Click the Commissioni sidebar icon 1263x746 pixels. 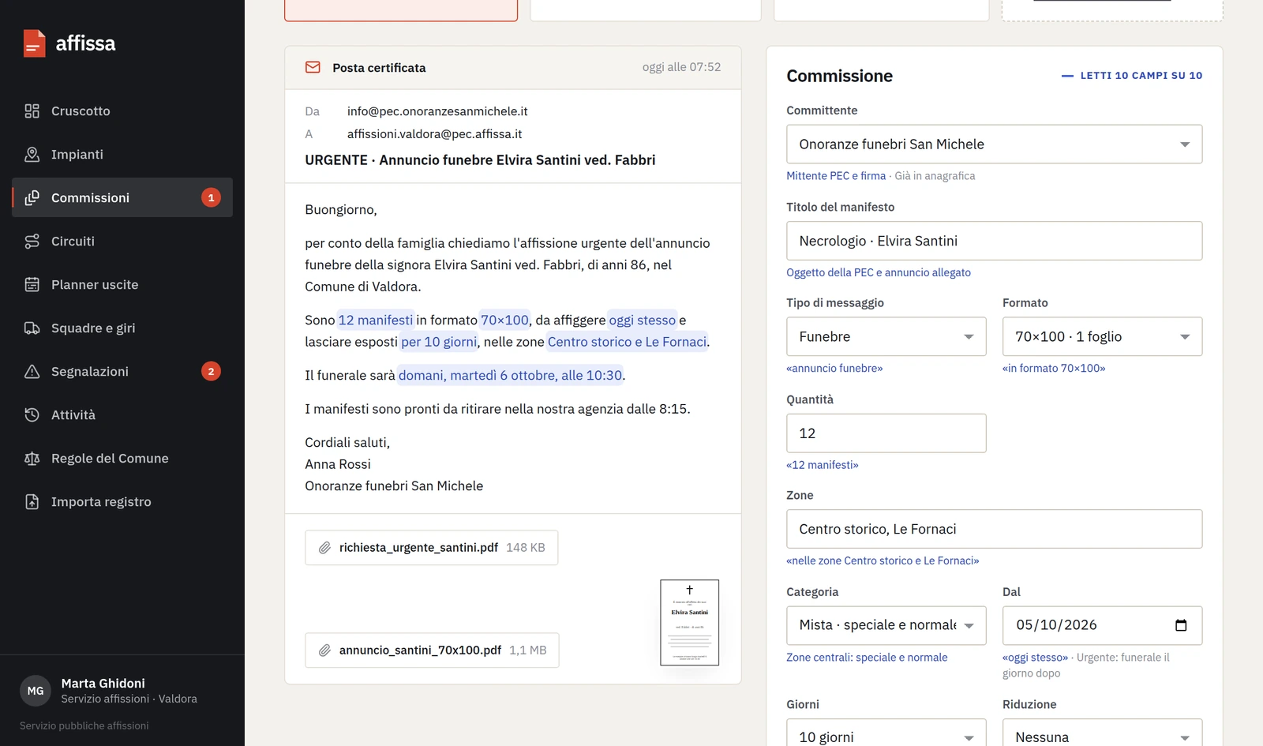click(32, 198)
